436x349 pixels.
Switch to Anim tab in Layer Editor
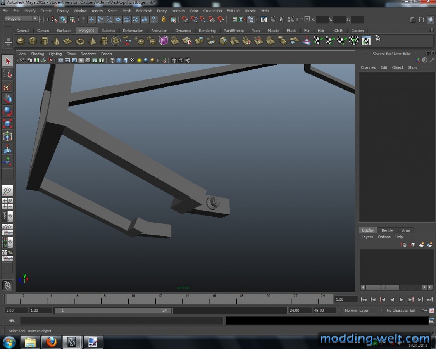(406, 230)
